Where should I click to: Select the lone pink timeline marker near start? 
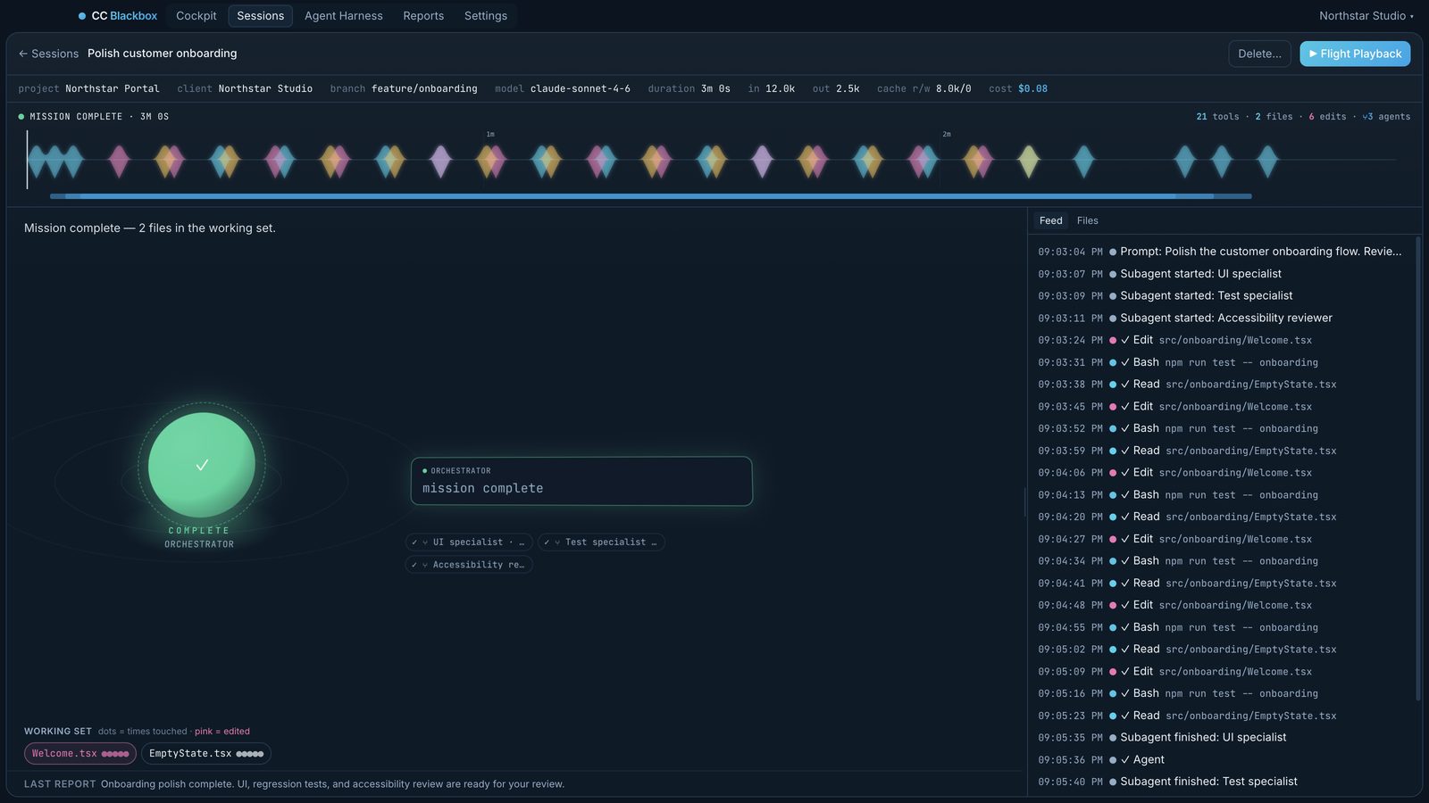coord(119,161)
